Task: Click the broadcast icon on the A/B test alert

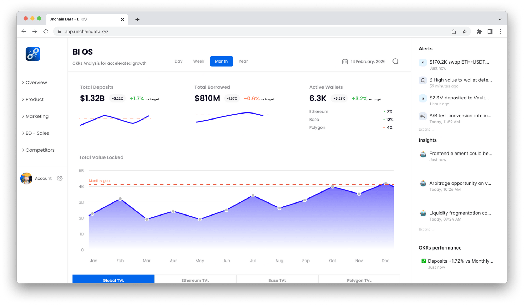Action: click(423, 116)
